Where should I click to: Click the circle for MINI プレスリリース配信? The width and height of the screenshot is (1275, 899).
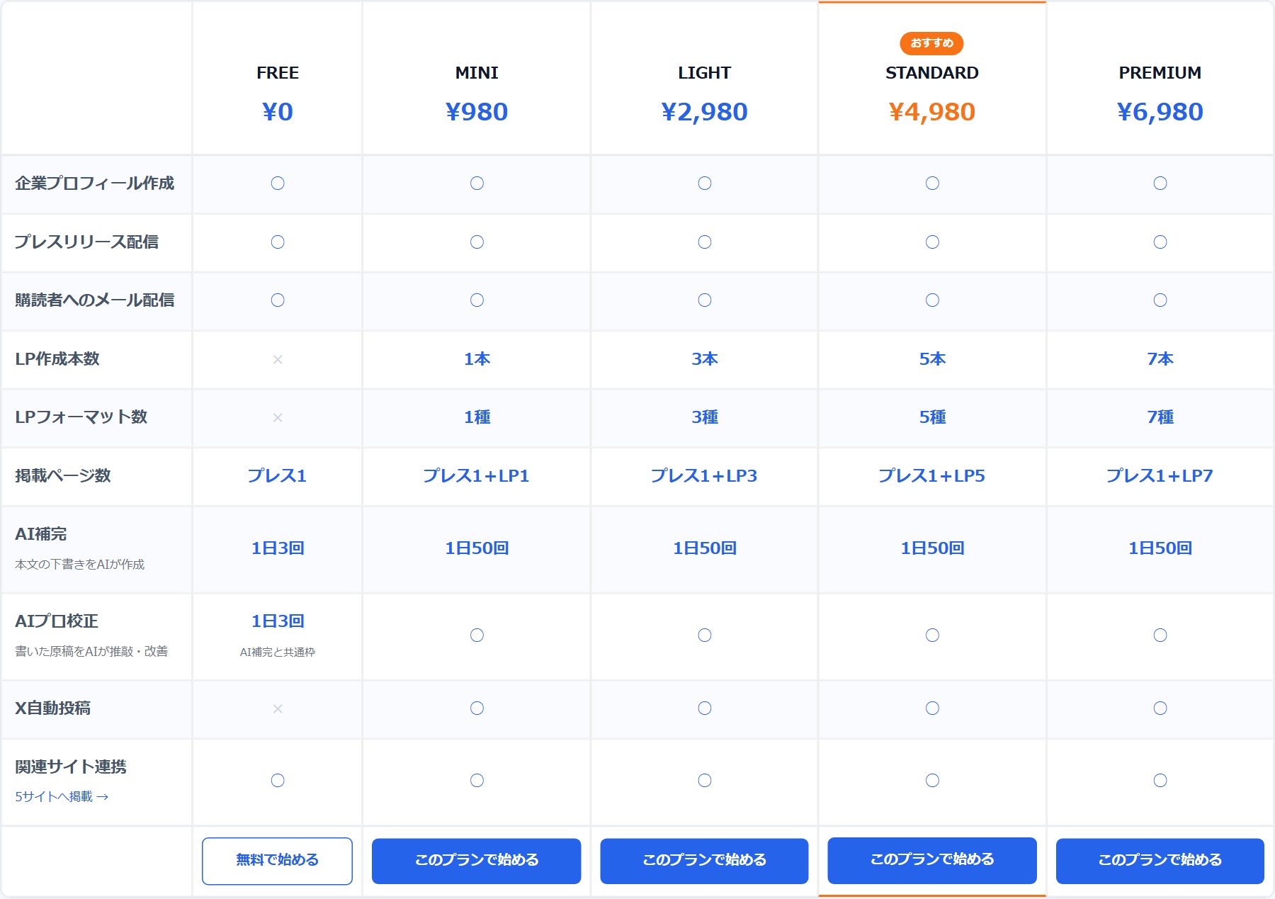click(477, 242)
